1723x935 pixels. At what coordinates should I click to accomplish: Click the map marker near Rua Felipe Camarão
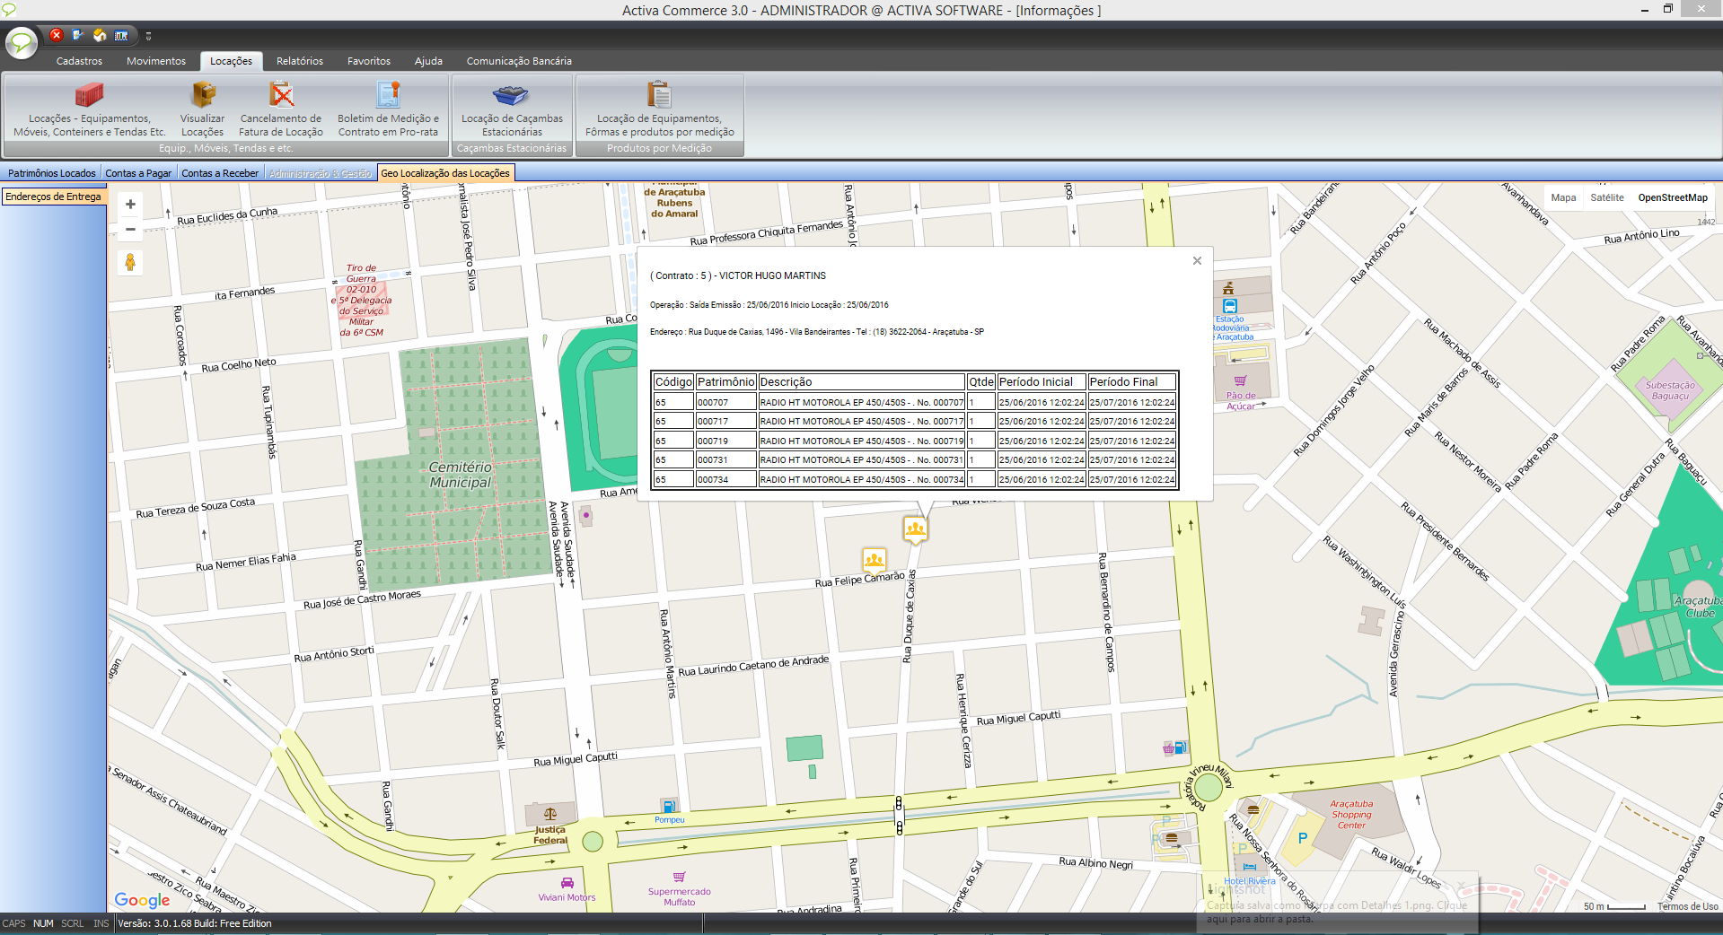pyautogui.click(x=874, y=560)
